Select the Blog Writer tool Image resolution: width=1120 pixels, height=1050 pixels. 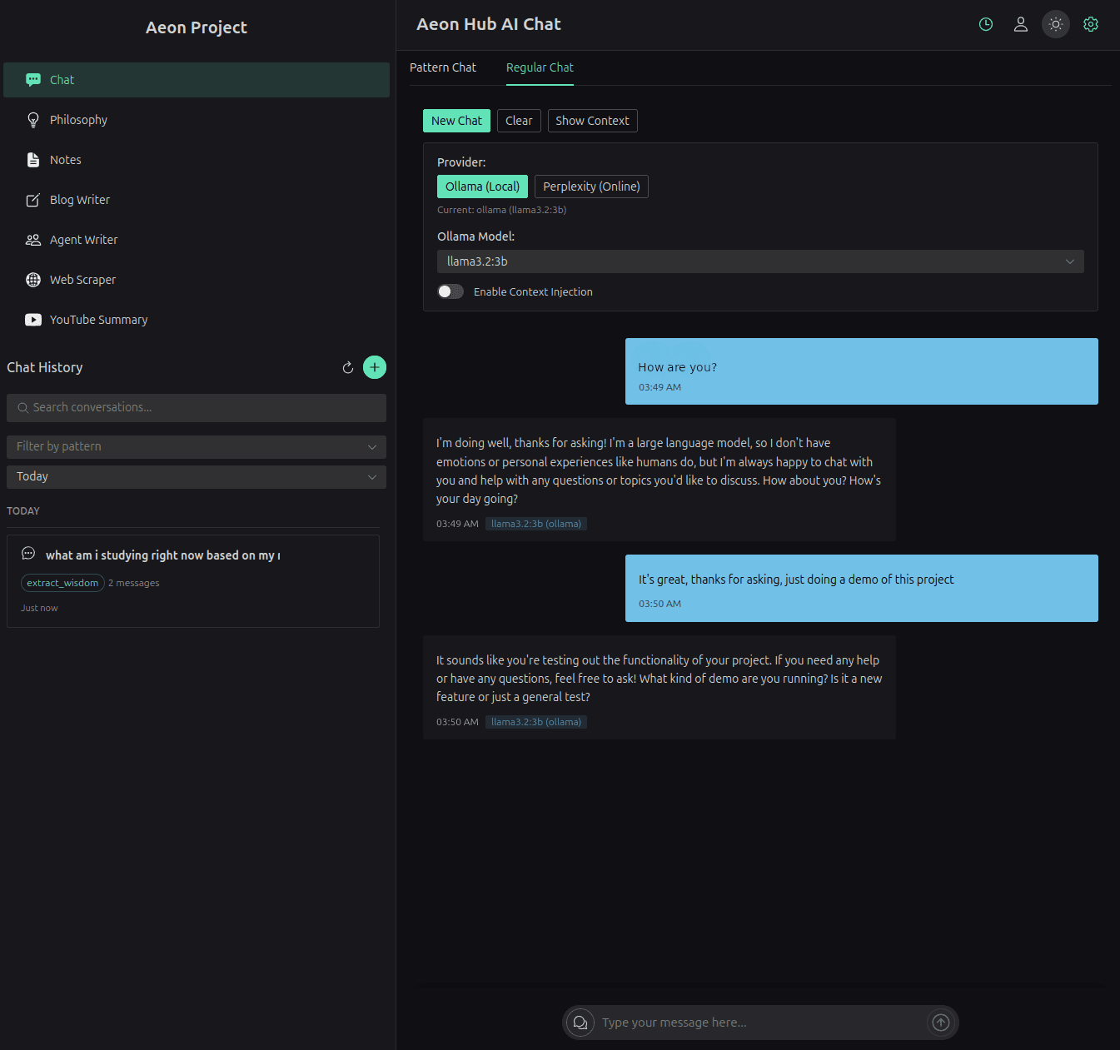click(79, 199)
